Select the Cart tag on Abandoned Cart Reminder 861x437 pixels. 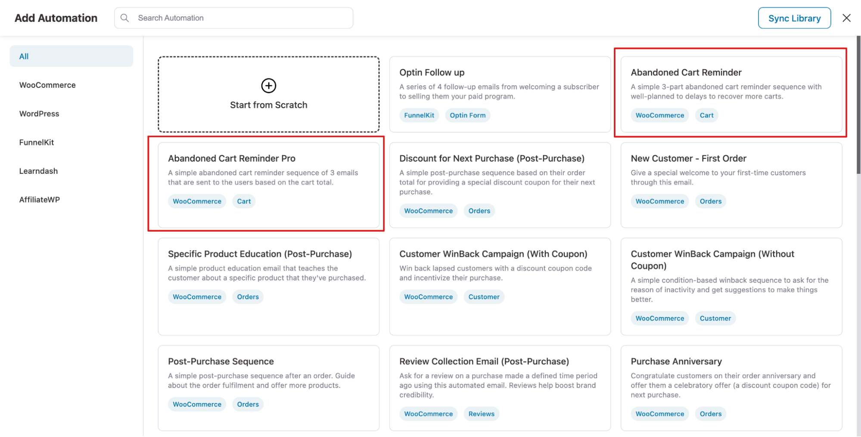click(706, 115)
